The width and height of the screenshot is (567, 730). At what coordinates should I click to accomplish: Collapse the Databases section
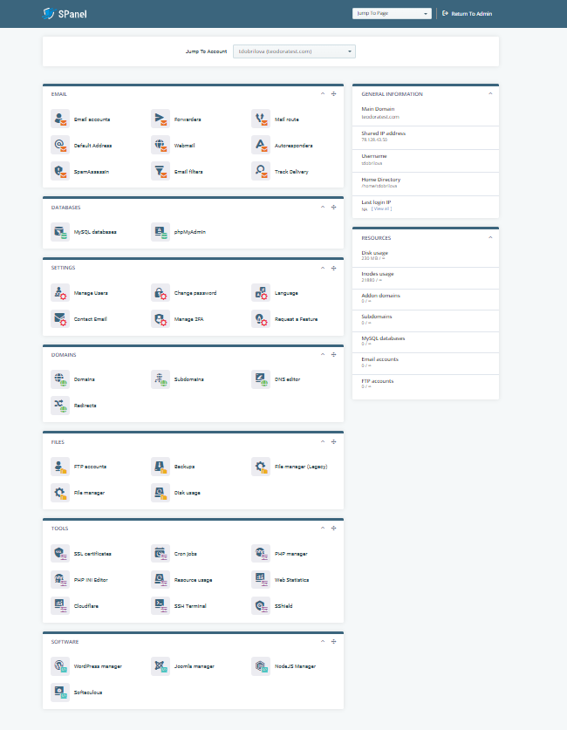tap(323, 207)
